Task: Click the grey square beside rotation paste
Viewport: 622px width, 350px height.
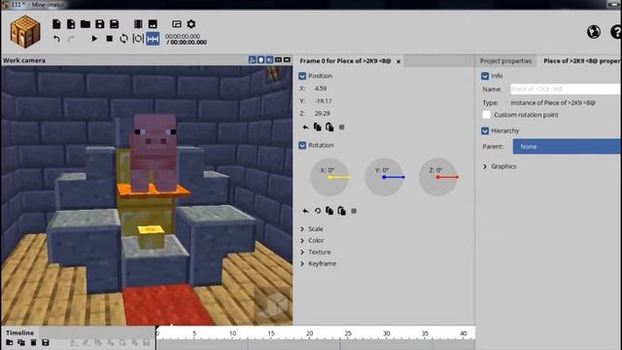Action: (x=354, y=211)
